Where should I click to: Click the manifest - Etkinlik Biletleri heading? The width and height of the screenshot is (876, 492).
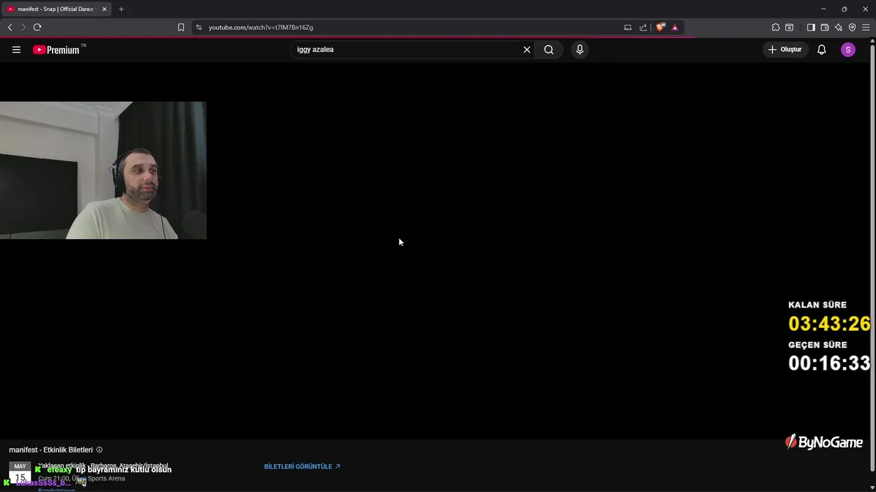(51, 450)
